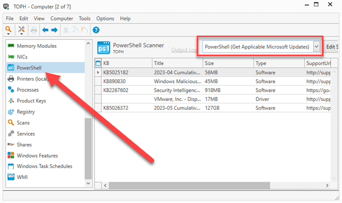This screenshot has width=342, height=203.
Task: Sort by the Size column header
Action: tap(228, 63)
